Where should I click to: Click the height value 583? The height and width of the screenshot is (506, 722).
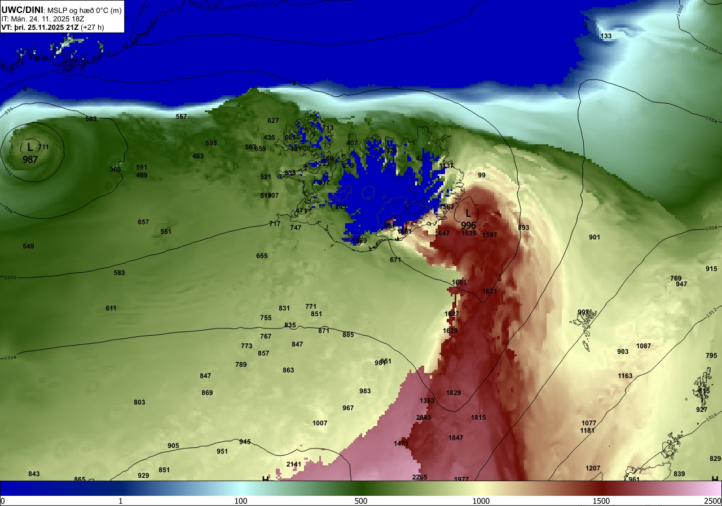[x=119, y=273]
